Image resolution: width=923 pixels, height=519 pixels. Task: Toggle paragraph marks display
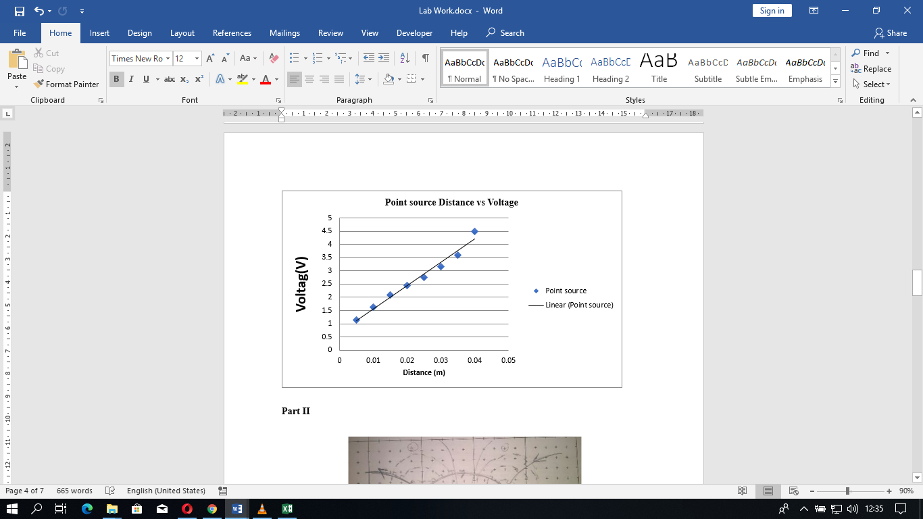(x=424, y=59)
